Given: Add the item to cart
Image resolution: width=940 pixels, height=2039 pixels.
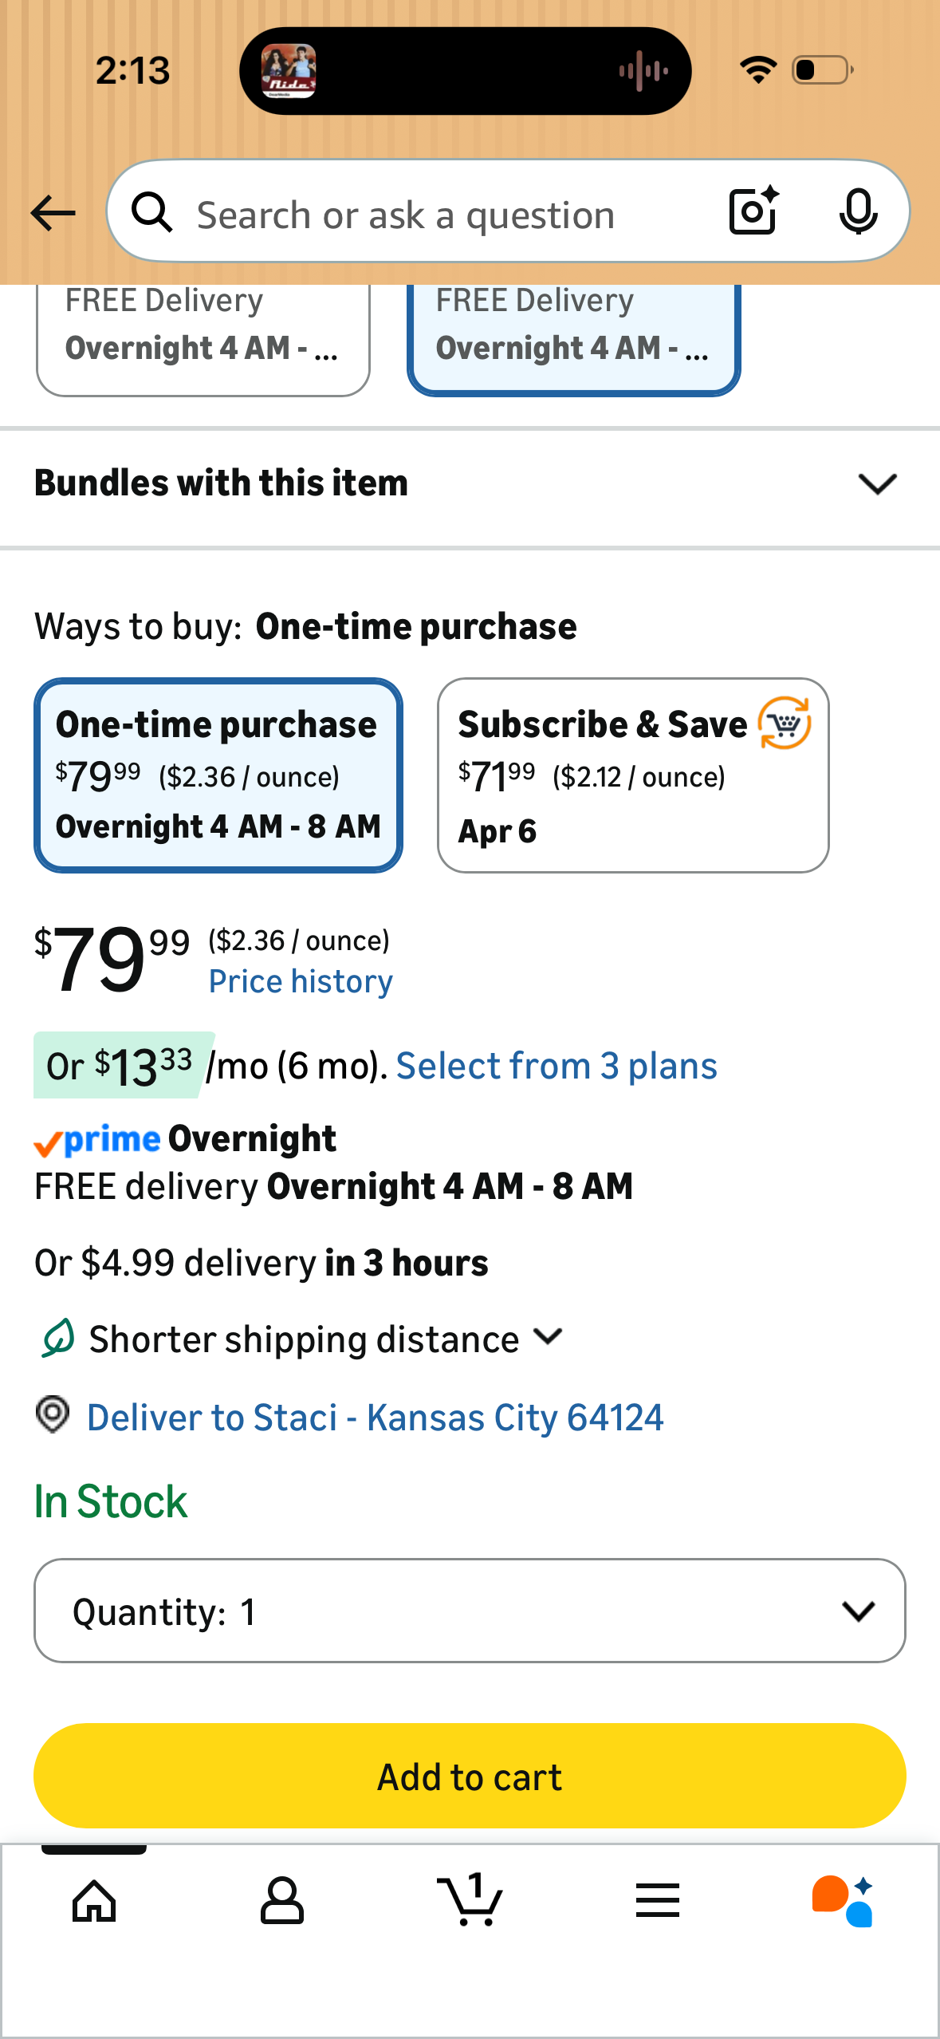Looking at the screenshot, I should [470, 1776].
